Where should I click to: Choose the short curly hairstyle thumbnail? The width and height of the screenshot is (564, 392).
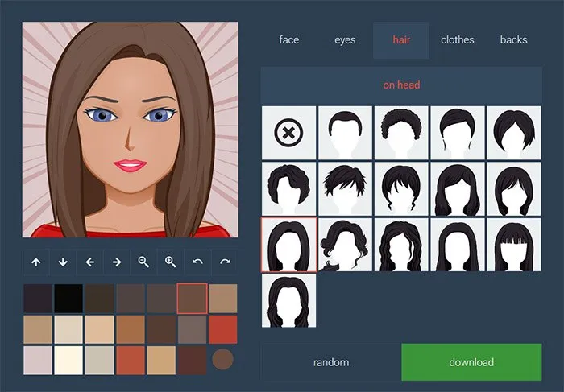click(x=400, y=133)
